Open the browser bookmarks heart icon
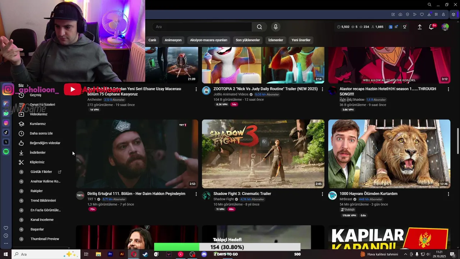Image resolution: width=460 pixels, height=259 pixels. (x=422, y=14)
